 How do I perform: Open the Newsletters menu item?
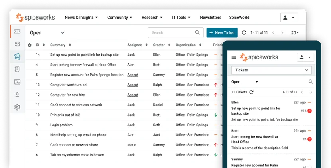tap(211, 17)
